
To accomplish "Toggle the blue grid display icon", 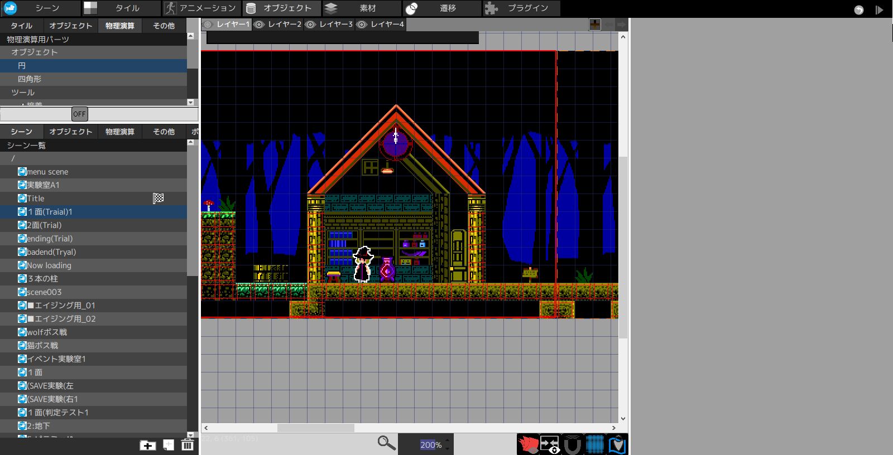I will pos(594,445).
